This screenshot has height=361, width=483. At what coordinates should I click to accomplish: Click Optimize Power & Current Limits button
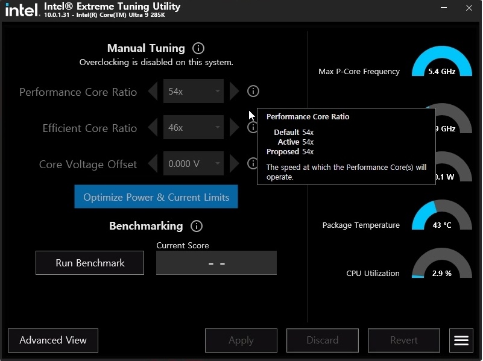click(x=156, y=196)
